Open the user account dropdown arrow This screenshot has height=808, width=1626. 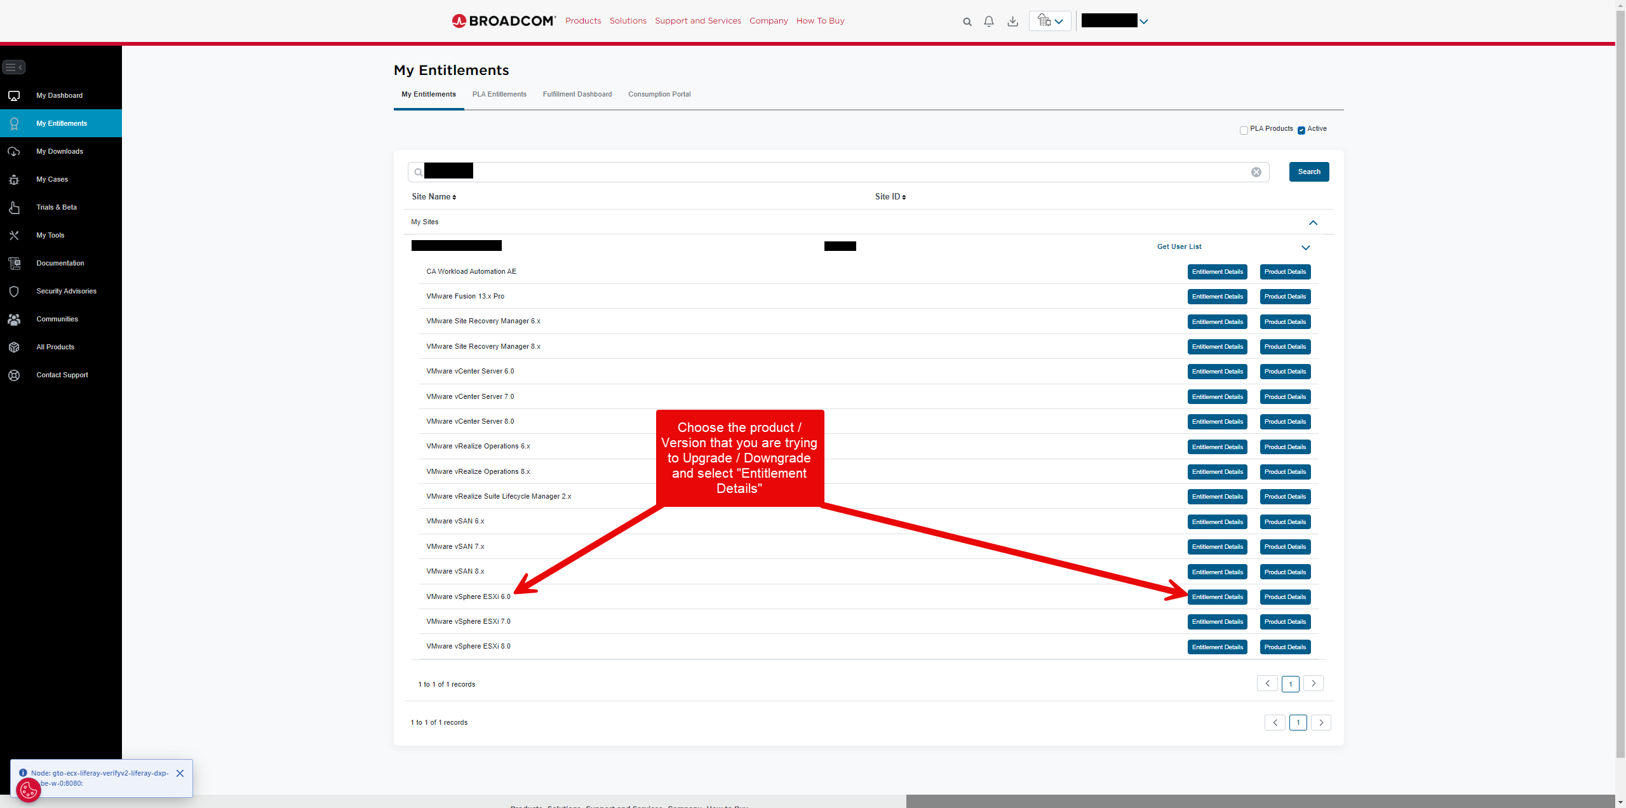[1144, 22]
